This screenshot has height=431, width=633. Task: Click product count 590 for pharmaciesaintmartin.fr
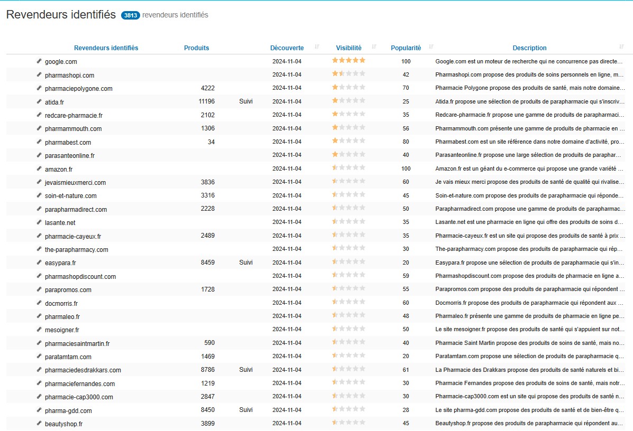pos(209,343)
